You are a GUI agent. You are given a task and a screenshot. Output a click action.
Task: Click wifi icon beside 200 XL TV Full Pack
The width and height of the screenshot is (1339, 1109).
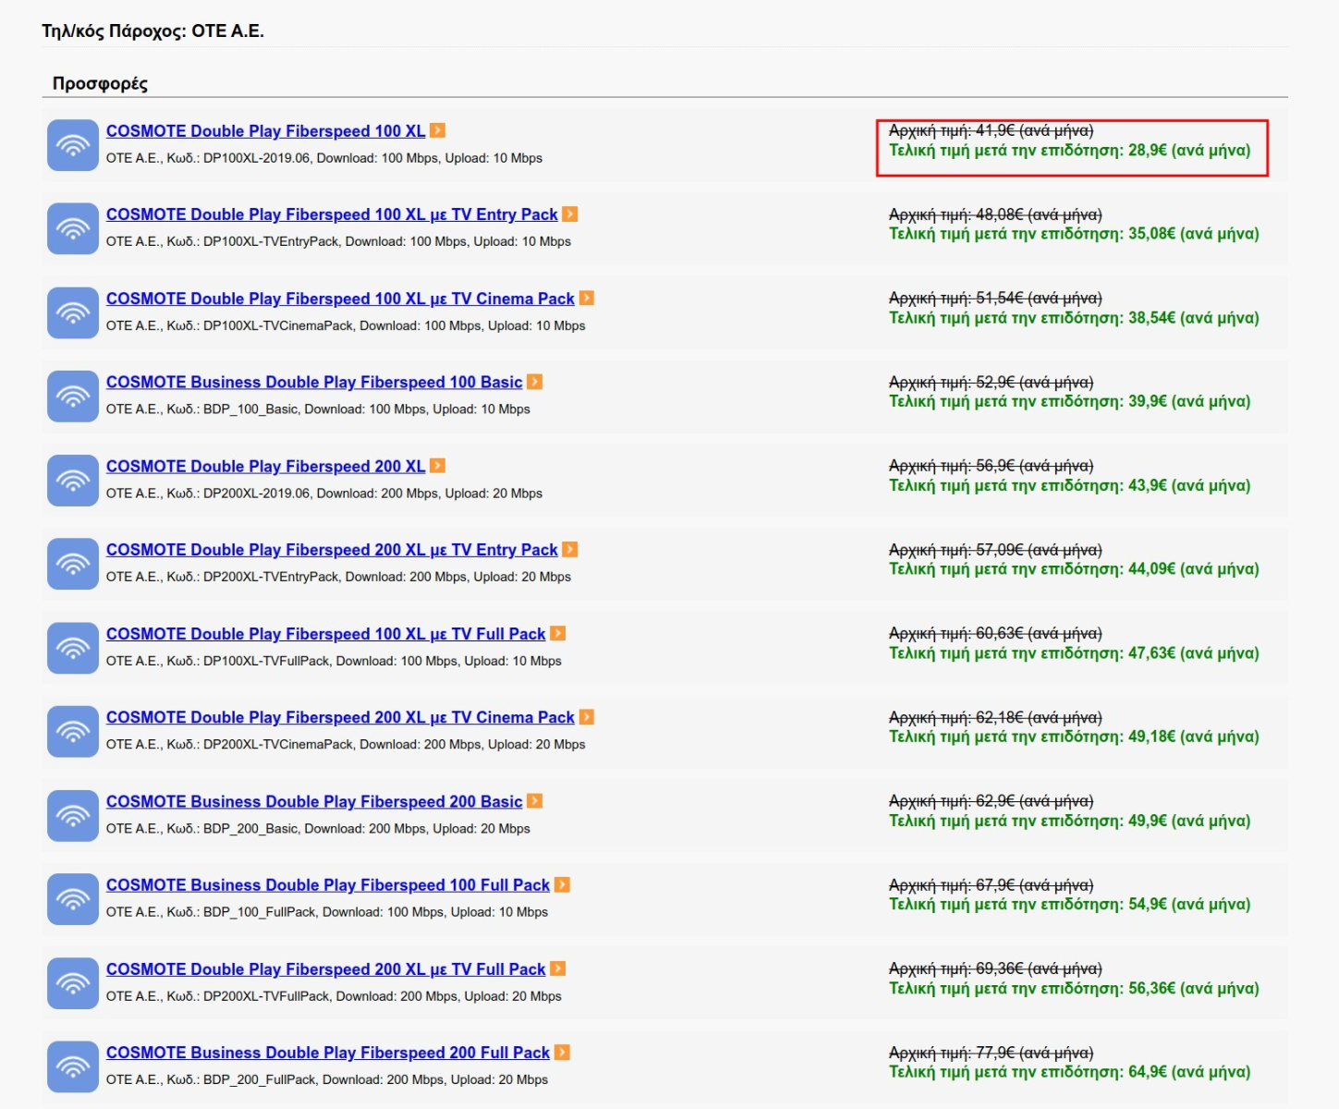(x=73, y=983)
